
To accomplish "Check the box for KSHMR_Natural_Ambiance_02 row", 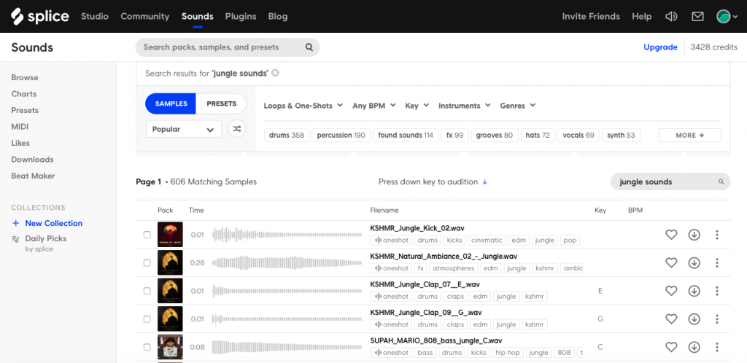I will [147, 262].
